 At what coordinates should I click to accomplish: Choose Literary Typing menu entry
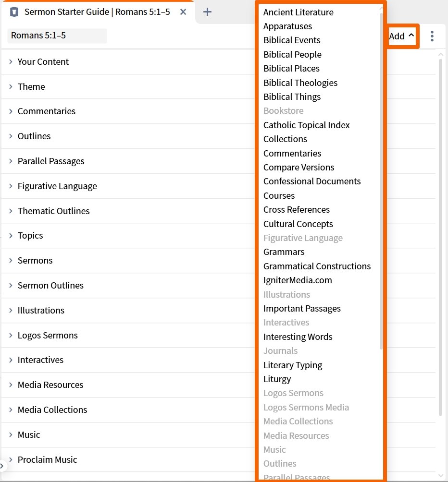pos(292,365)
